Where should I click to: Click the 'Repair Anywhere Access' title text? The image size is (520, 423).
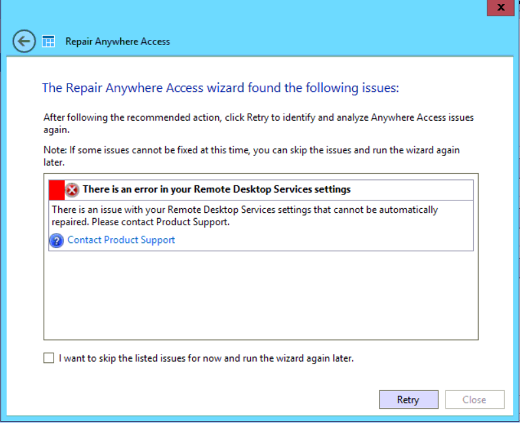[118, 41]
